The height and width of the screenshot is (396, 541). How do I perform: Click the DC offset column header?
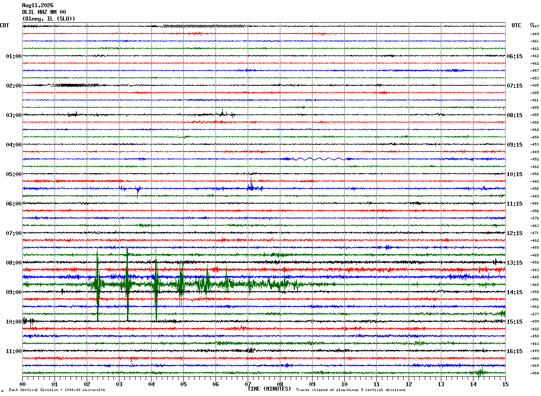[532, 24]
